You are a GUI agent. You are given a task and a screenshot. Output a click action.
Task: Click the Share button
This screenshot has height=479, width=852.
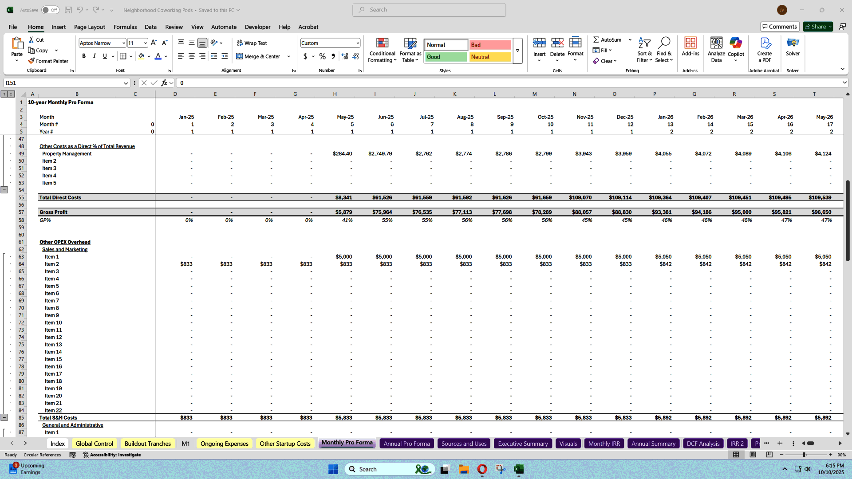click(x=817, y=27)
